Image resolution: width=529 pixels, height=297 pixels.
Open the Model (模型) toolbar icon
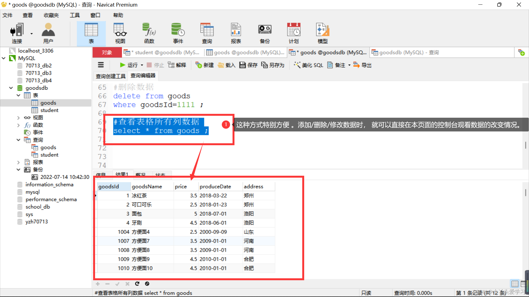pos(323,33)
